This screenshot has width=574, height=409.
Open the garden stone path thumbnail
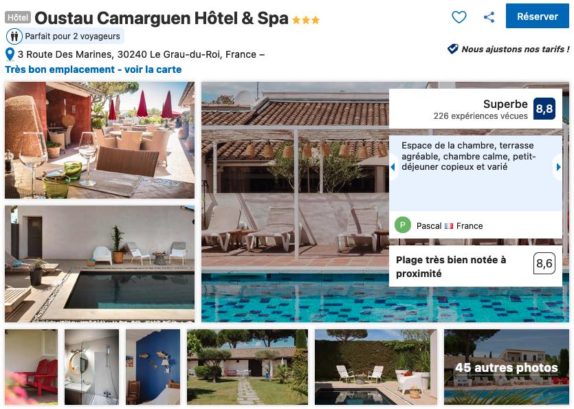click(x=247, y=367)
